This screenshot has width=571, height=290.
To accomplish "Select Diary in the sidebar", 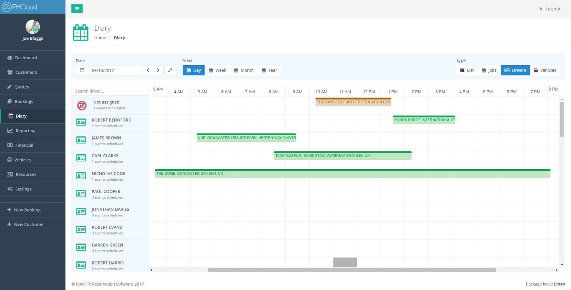I will click(33, 116).
